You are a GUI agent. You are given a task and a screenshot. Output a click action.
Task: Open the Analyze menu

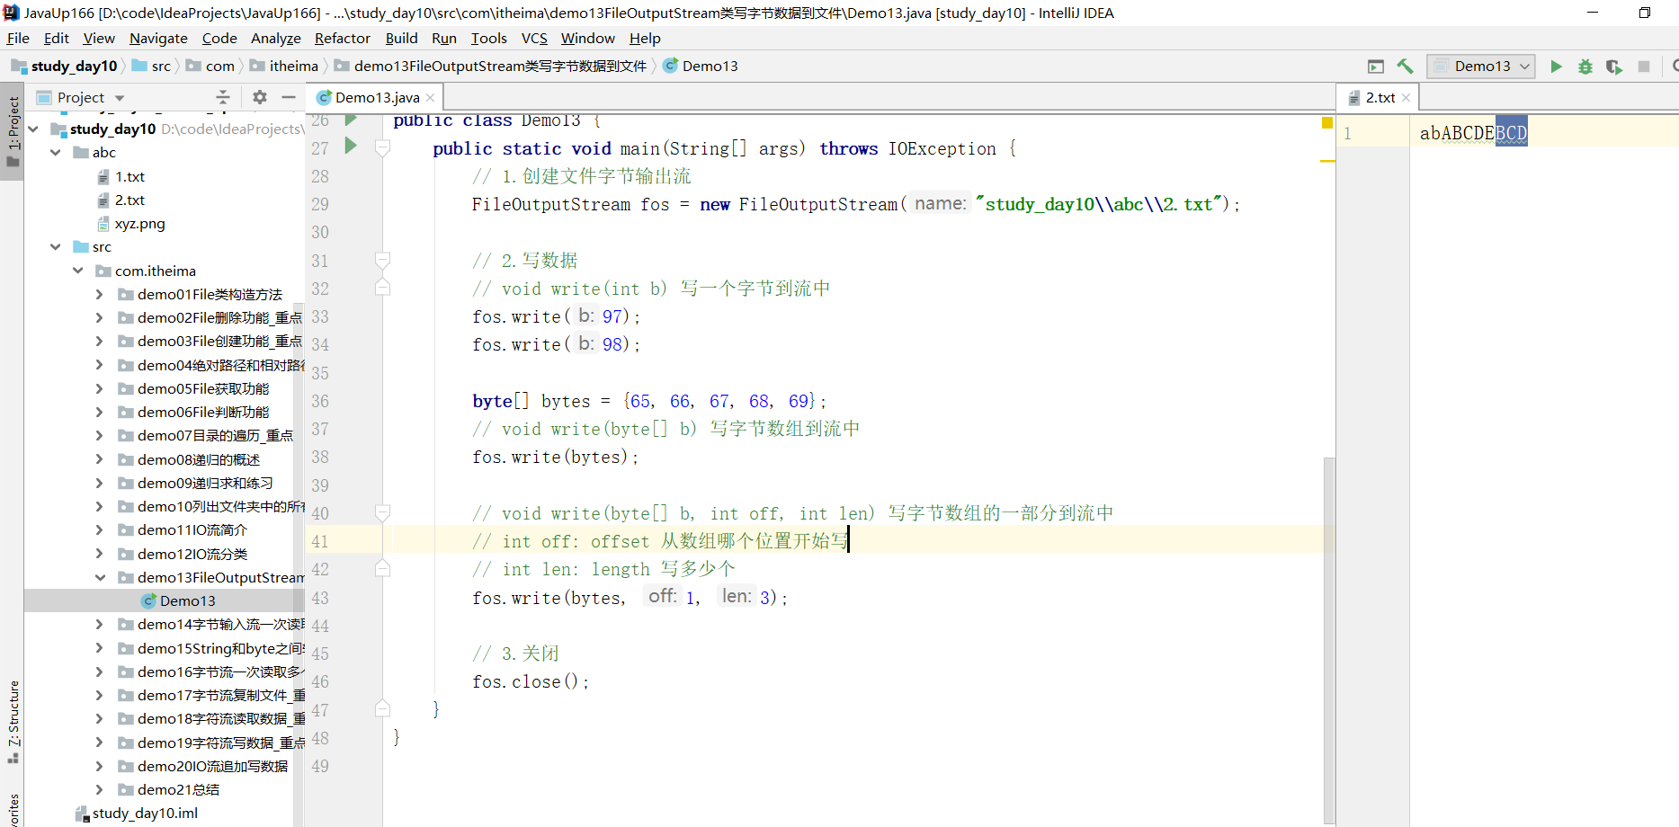coord(275,38)
